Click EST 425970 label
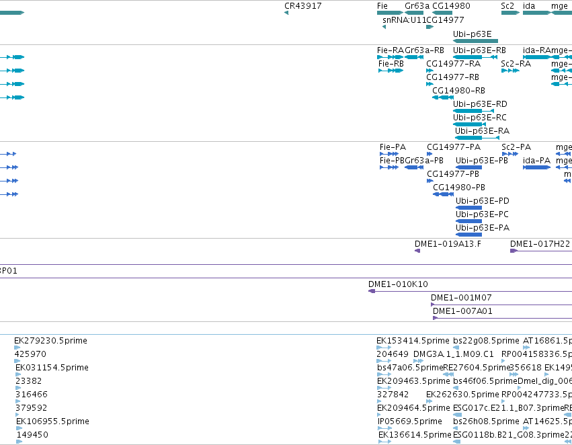This screenshot has width=572, height=445. [x=30, y=354]
